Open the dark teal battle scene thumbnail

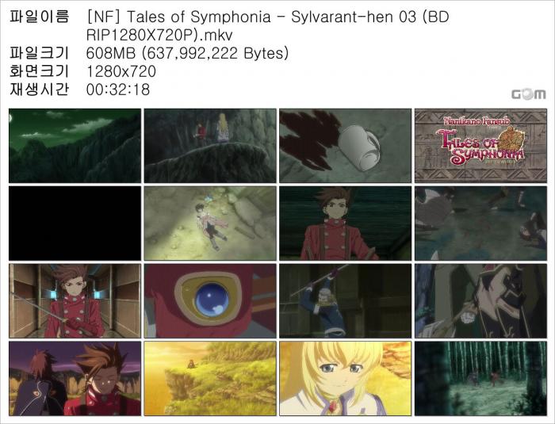pos(481,223)
